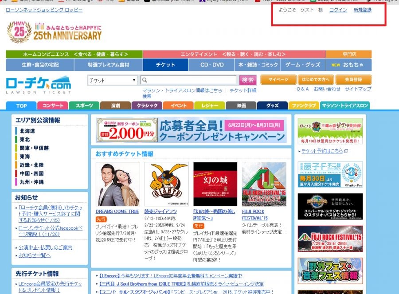Select the CD・DVD menu item
The height and width of the screenshot is (294, 399).
[x=212, y=65]
